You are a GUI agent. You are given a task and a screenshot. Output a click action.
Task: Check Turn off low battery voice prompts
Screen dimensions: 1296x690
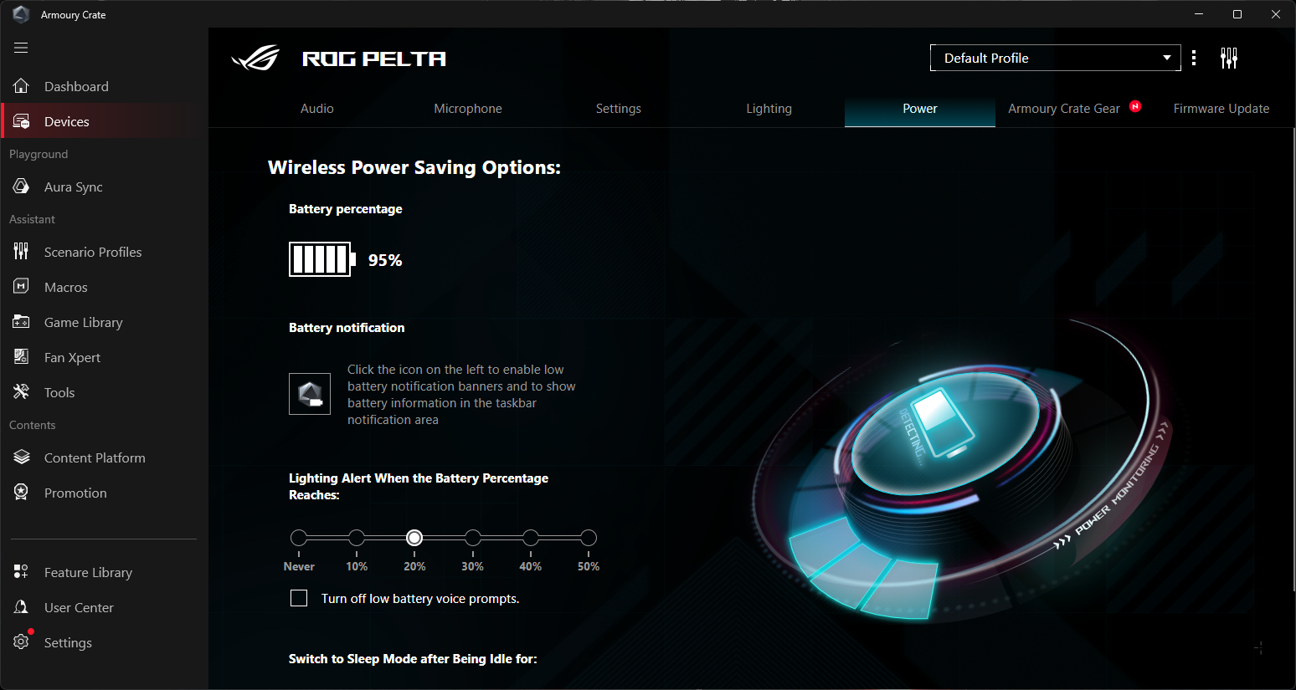click(299, 598)
